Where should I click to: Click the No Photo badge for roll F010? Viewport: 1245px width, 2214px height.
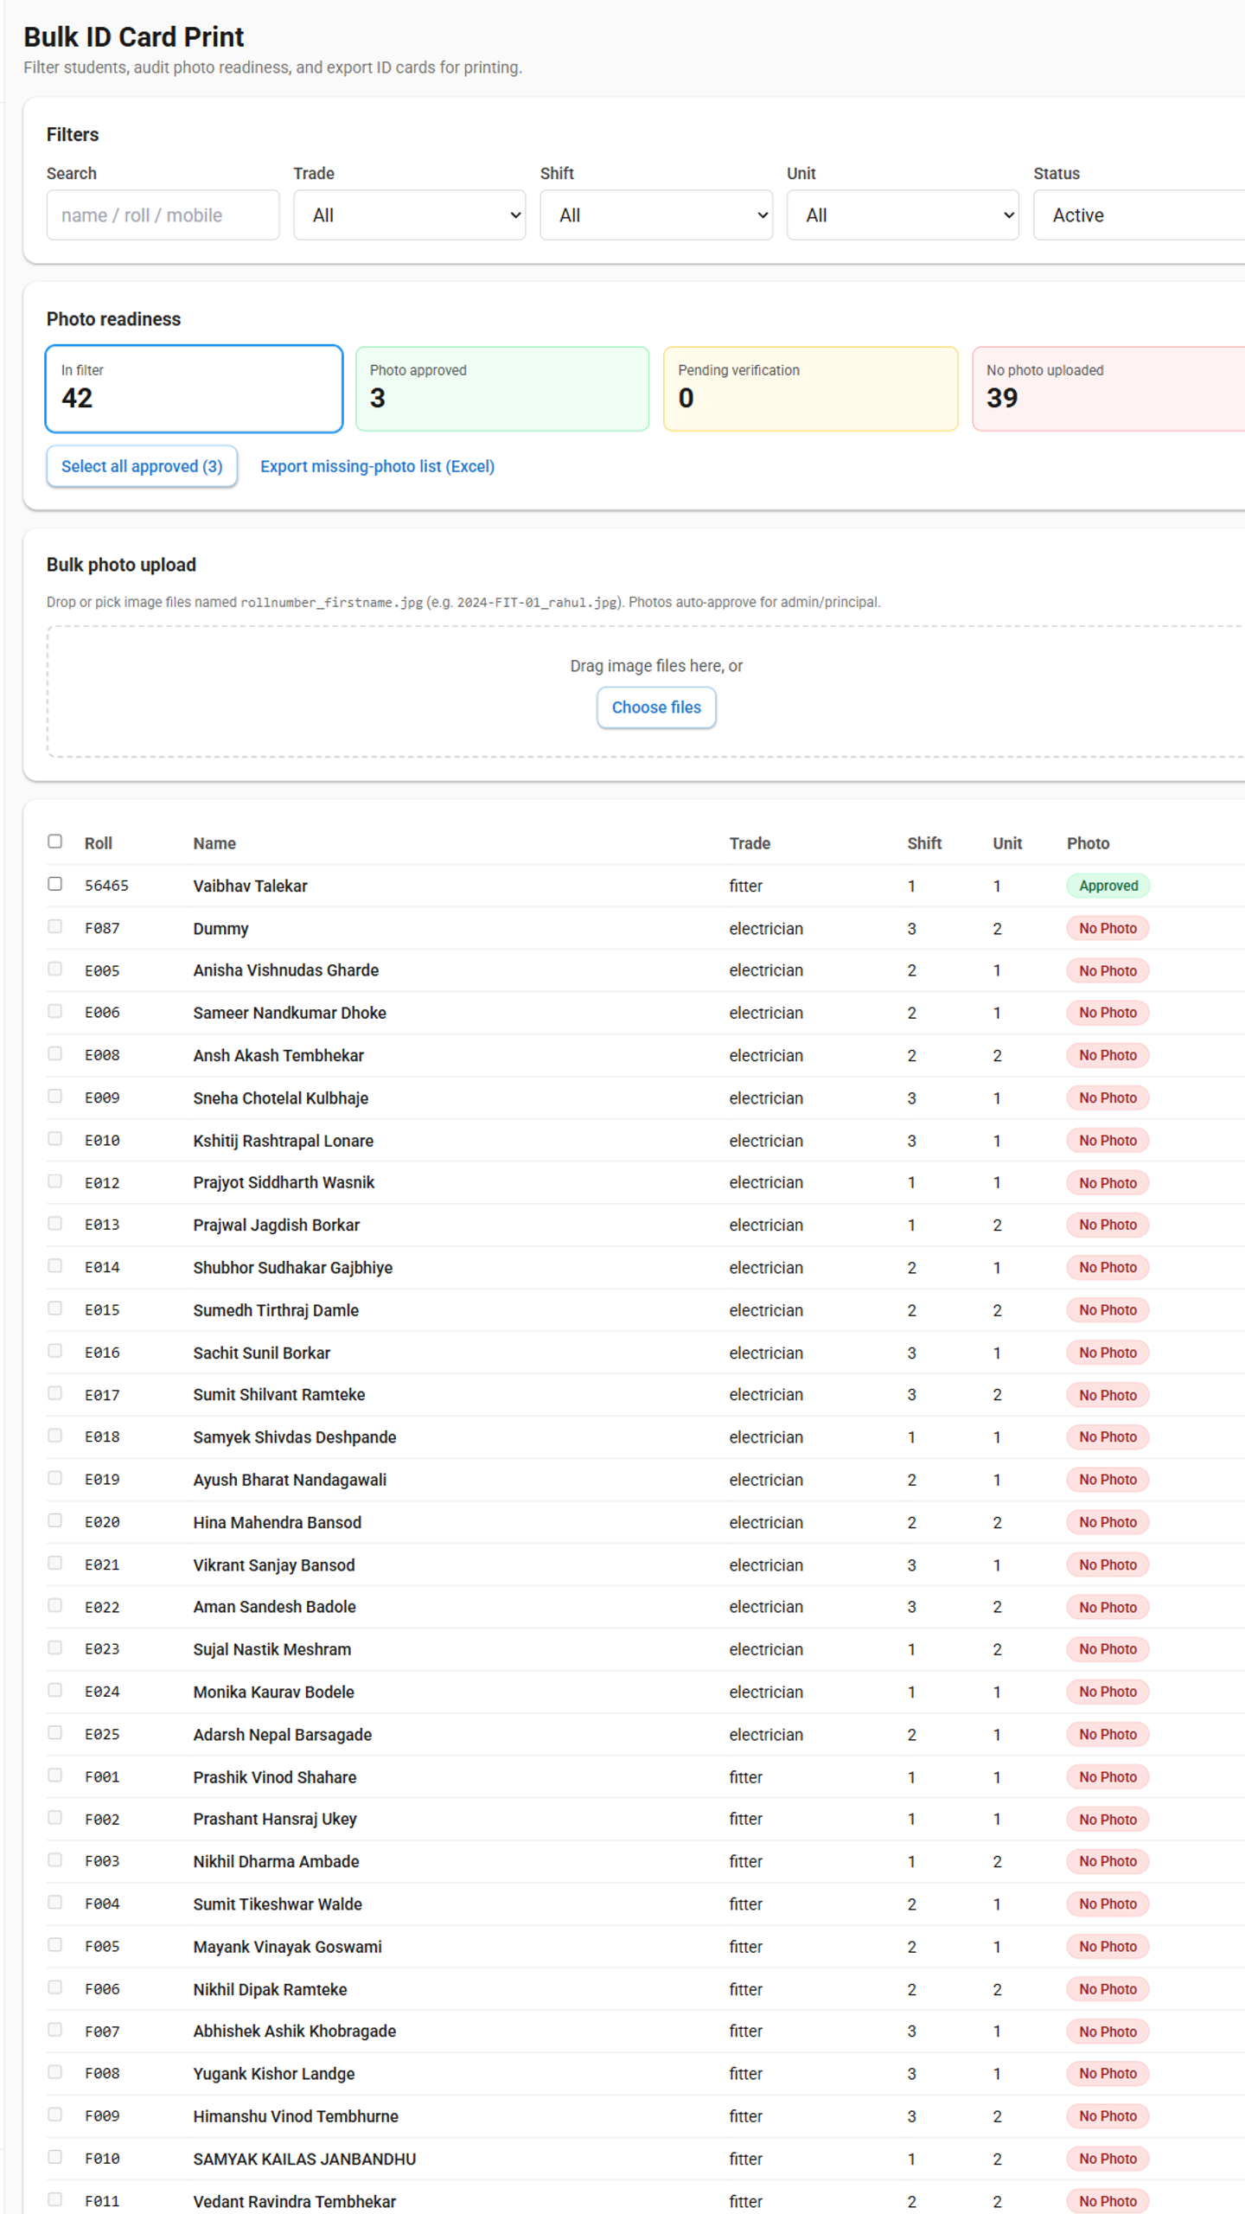(1108, 2159)
